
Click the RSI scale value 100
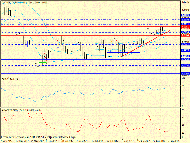point(183,78)
